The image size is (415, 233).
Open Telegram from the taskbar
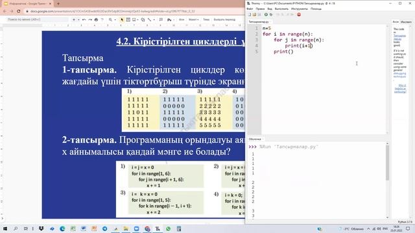tap(105, 228)
